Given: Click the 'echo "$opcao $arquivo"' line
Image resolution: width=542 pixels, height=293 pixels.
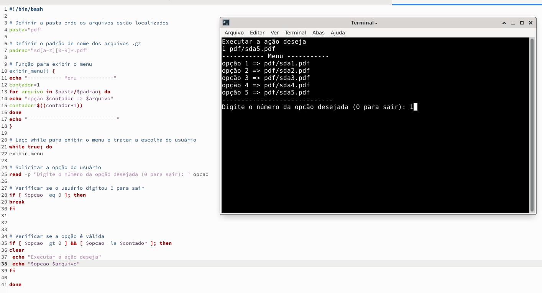Looking at the screenshot, I should click(46, 264).
